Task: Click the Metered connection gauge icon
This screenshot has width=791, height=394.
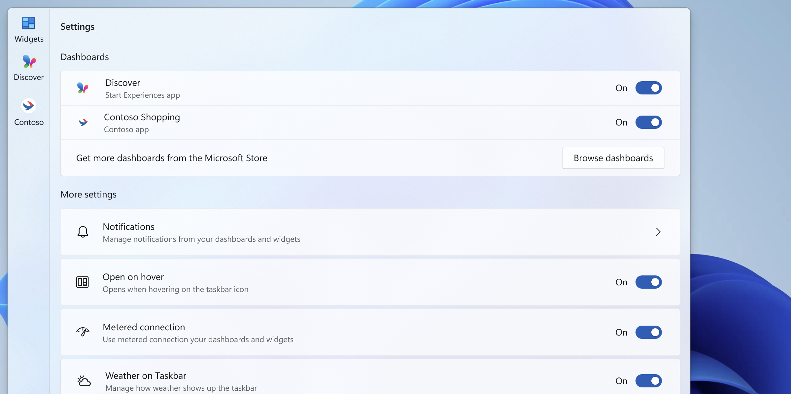Action: tap(83, 331)
